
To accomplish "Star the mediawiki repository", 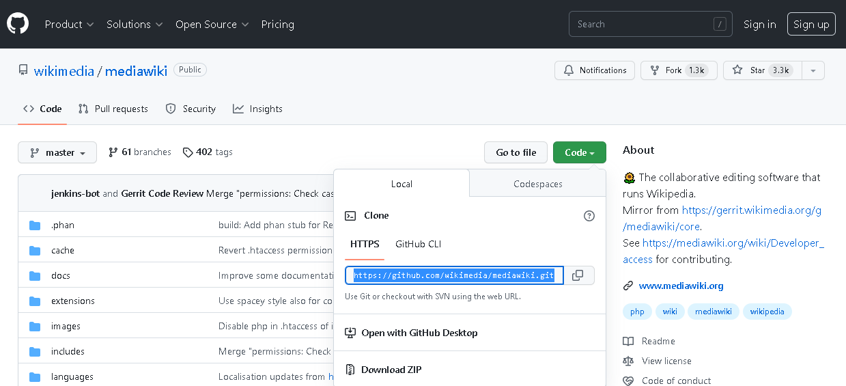I will point(762,70).
